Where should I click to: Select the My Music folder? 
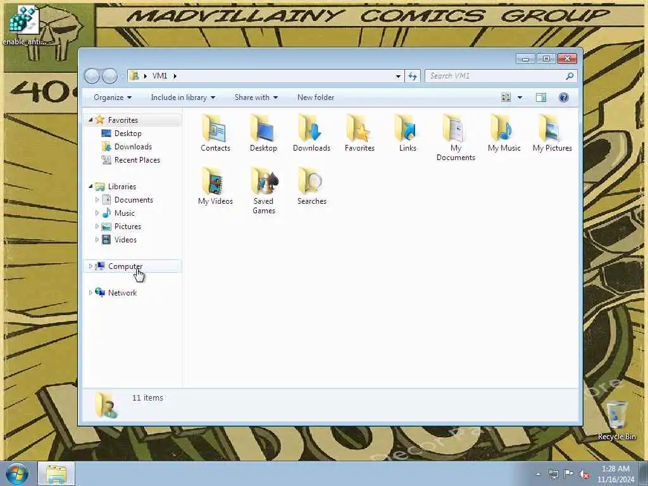504,133
